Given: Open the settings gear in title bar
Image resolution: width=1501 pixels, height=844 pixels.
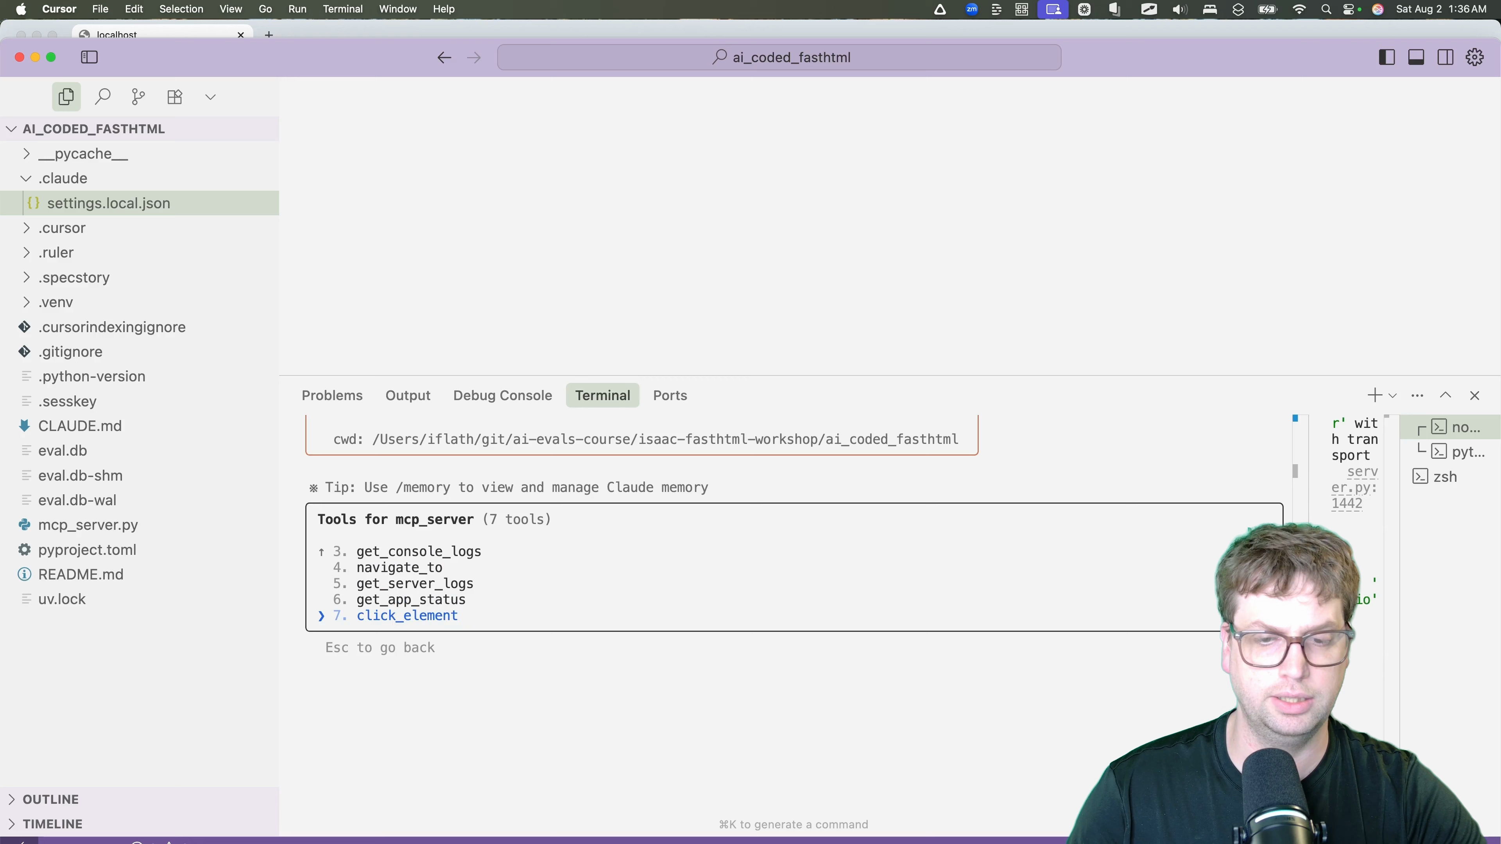Looking at the screenshot, I should click(1474, 57).
